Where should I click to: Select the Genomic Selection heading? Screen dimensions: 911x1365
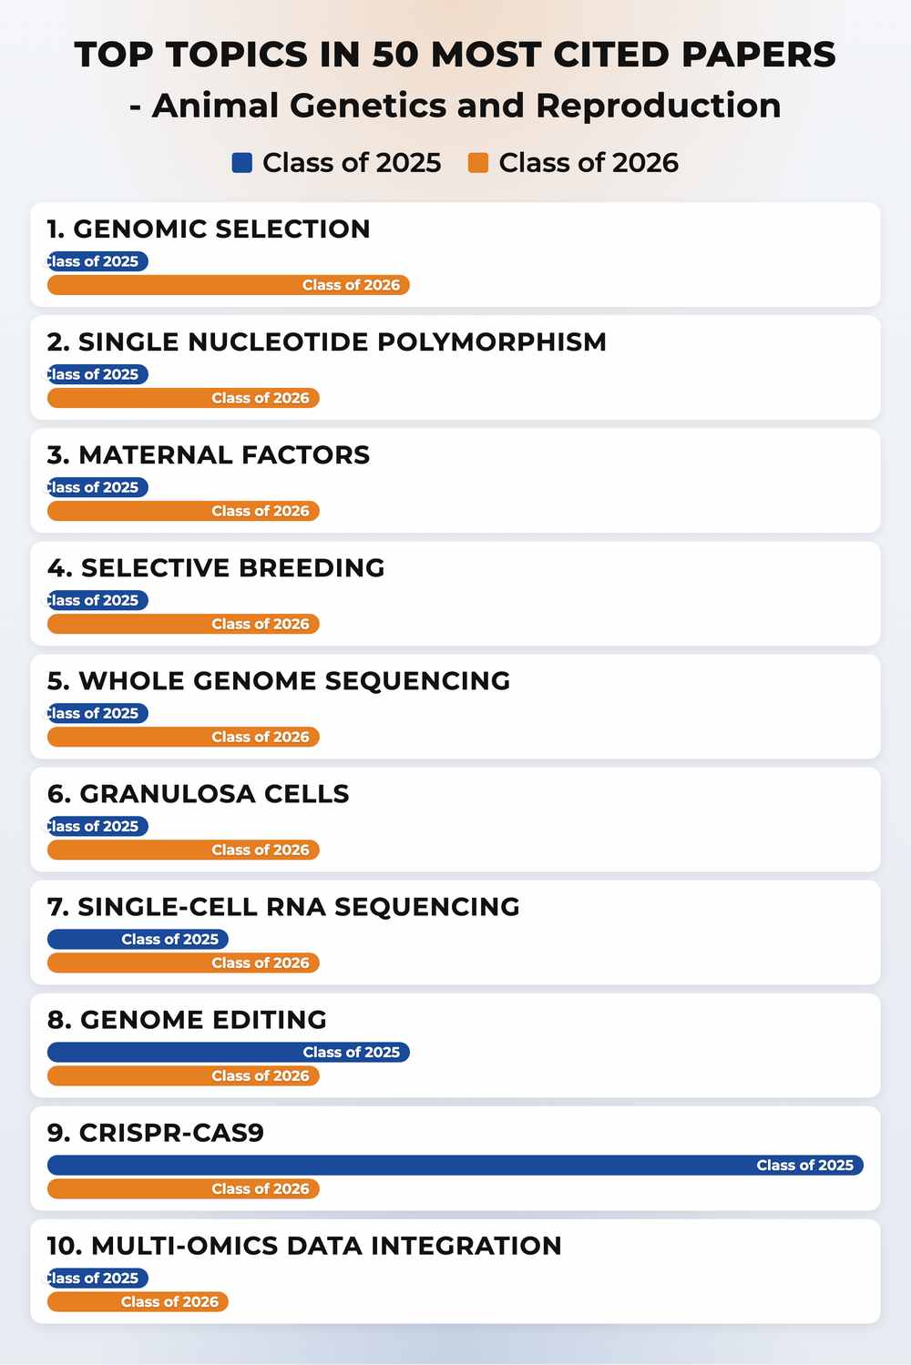pyautogui.click(x=209, y=229)
